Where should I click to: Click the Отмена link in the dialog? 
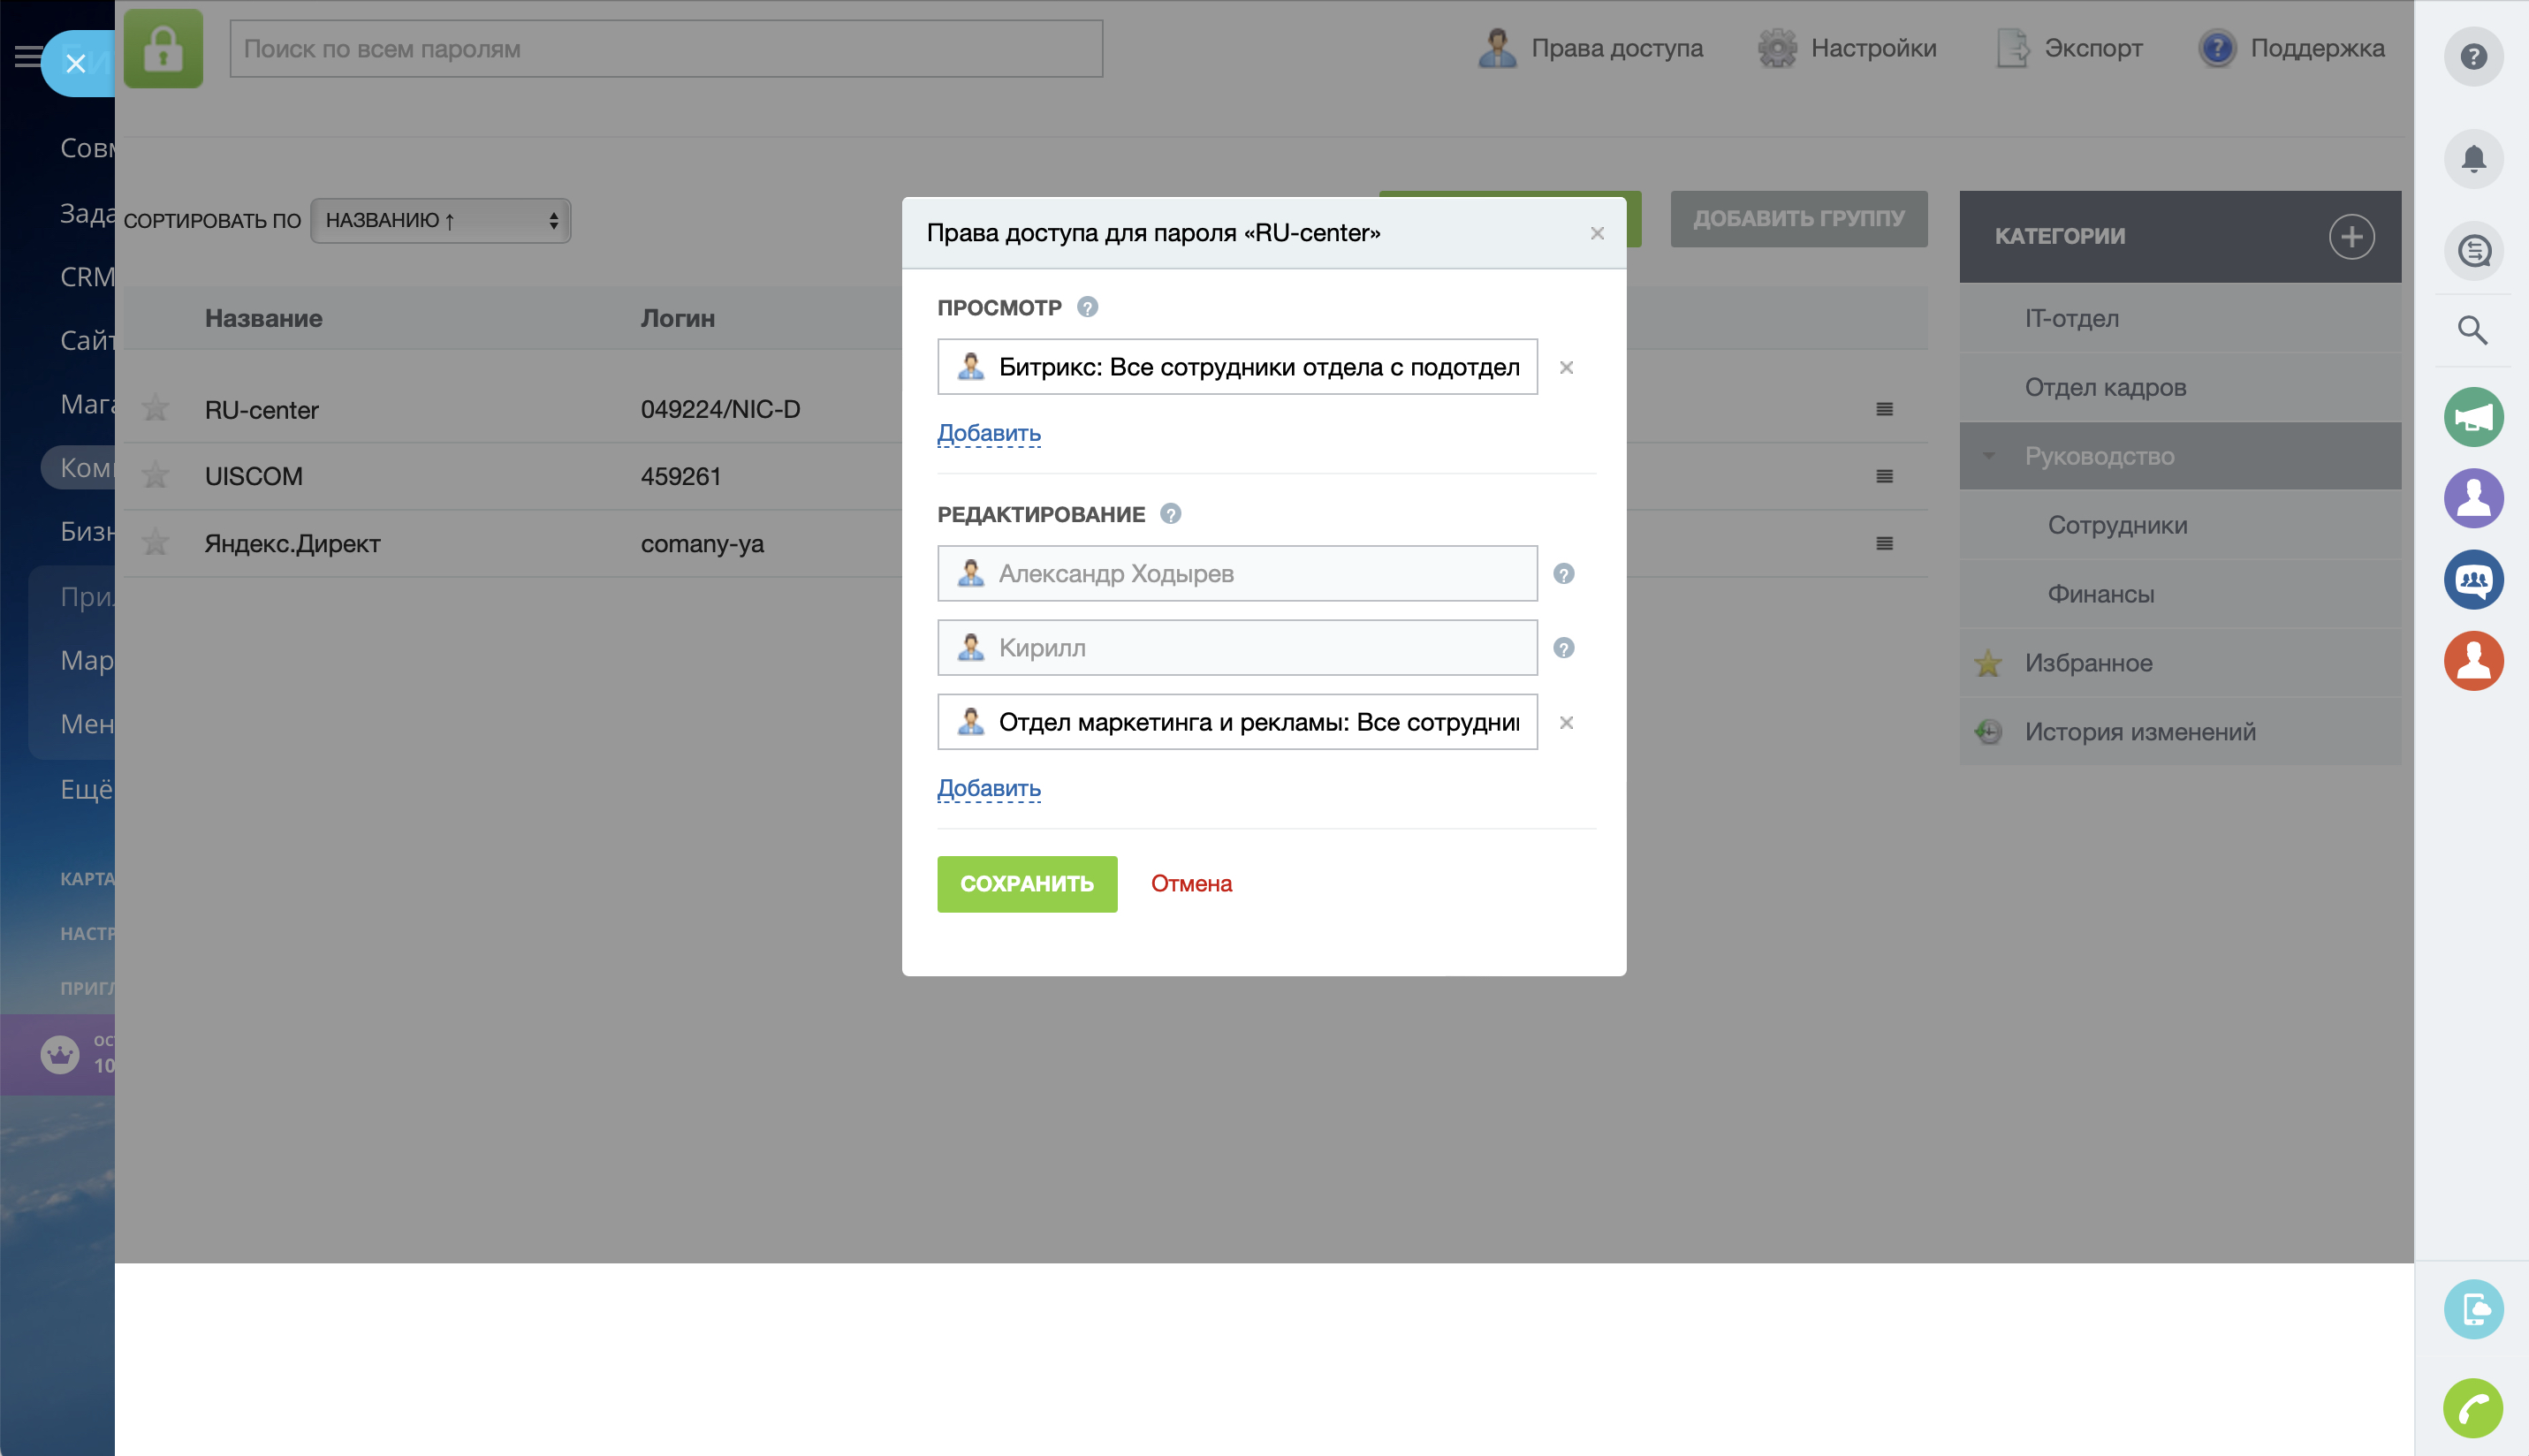[x=1190, y=884]
